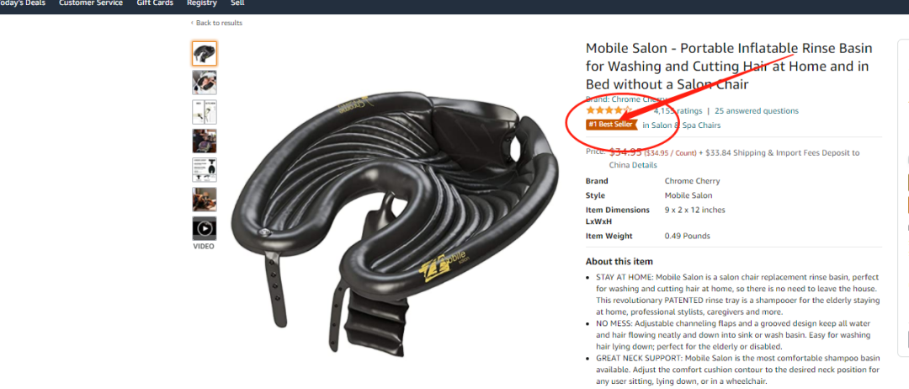The height and width of the screenshot is (389, 909).
Task: Open the third thumbnail with white background
Action: click(205, 112)
